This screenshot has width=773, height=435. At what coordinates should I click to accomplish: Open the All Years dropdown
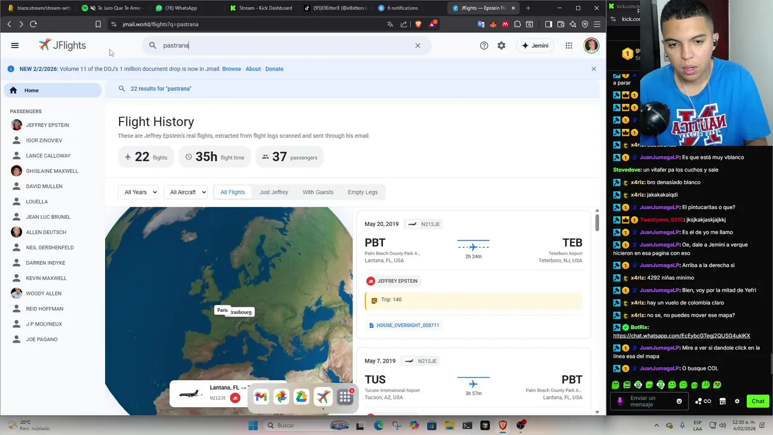coord(138,192)
